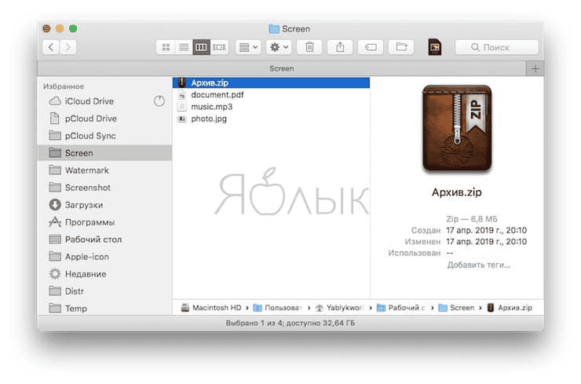Open the gear action menu

(x=279, y=47)
